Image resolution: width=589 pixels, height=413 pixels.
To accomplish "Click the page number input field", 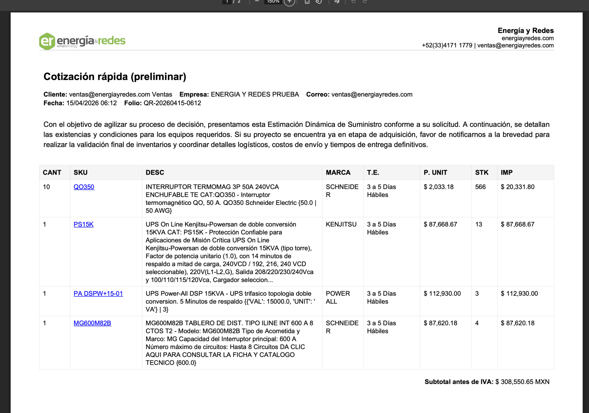I will click(227, 2).
